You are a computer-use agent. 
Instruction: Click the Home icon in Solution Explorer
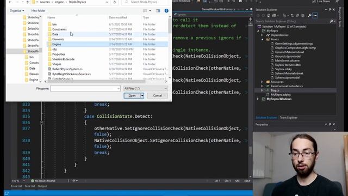[269, 16]
